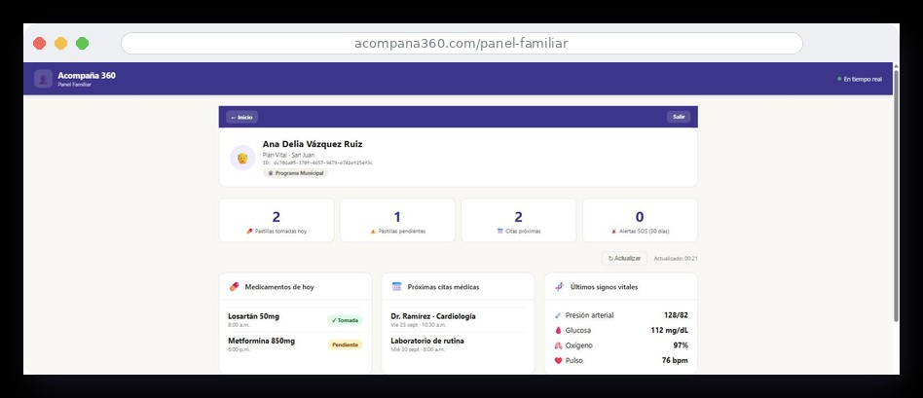Click the patient name Ana Delia Vázquez Ruiz
Image resolution: width=923 pixels, height=398 pixels.
(x=313, y=144)
